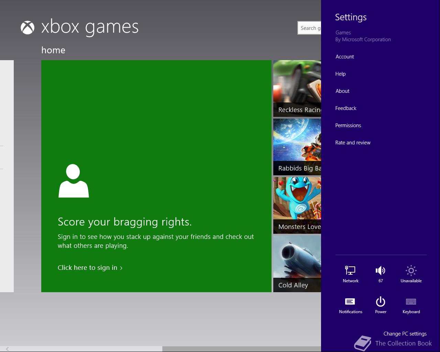The image size is (440, 352).
Task: Open Monsters Love game tile
Action: pos(297,206)
